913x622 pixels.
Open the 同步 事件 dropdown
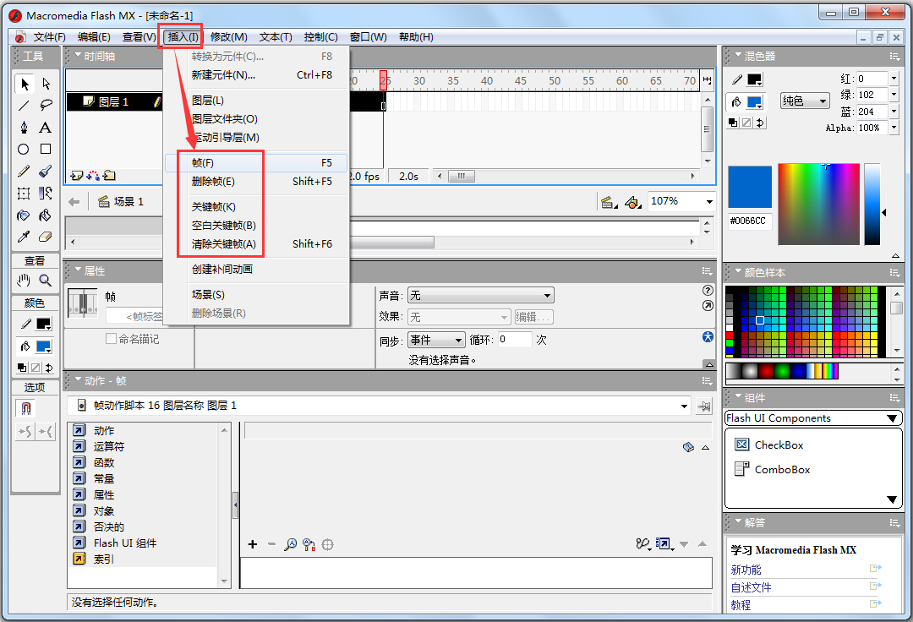tap(436, 340)
